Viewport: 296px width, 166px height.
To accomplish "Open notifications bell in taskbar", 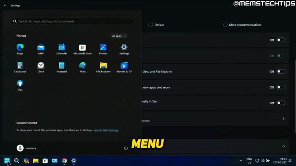I will (x=290, y=160).
